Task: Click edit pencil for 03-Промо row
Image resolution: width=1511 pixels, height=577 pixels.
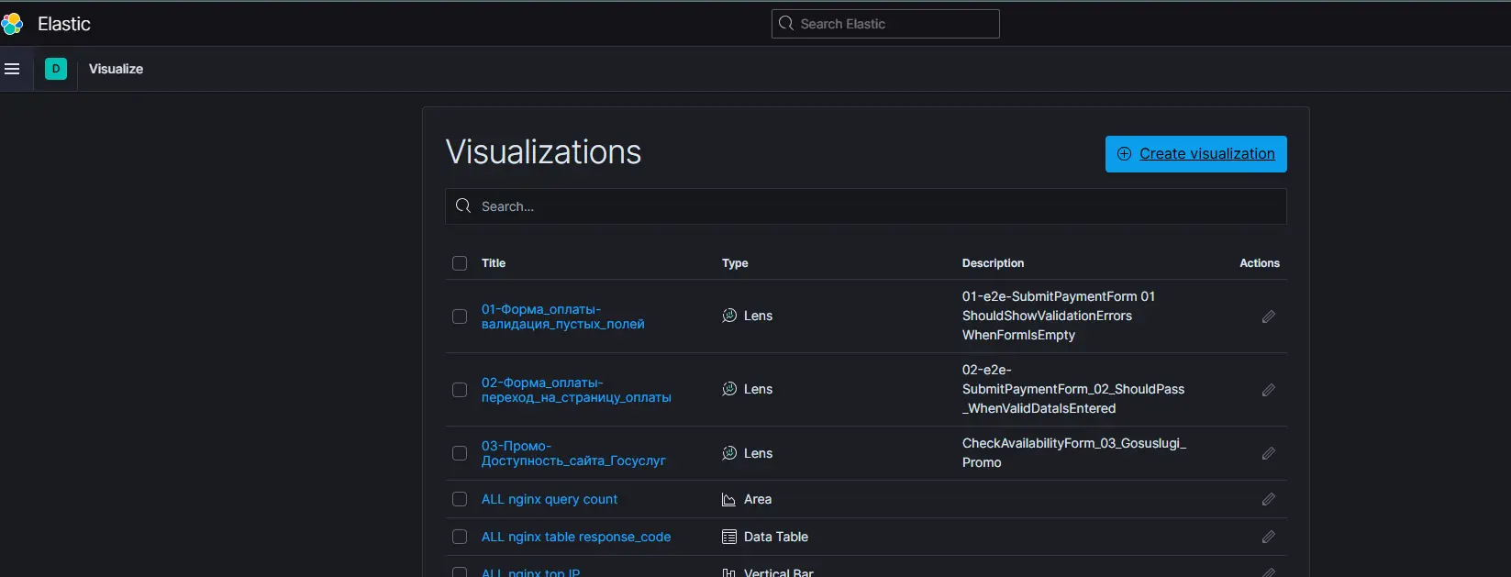Action: 1268,453
